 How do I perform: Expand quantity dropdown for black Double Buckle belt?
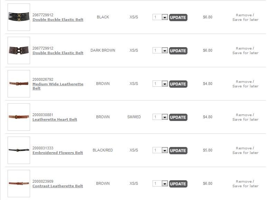165,17
